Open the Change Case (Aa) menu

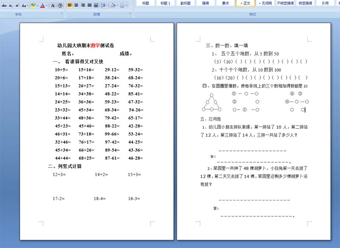(x=25, y=6)
